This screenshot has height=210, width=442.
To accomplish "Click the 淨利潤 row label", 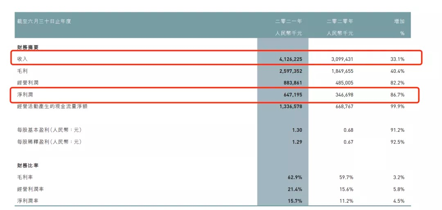I will [25, 95].
